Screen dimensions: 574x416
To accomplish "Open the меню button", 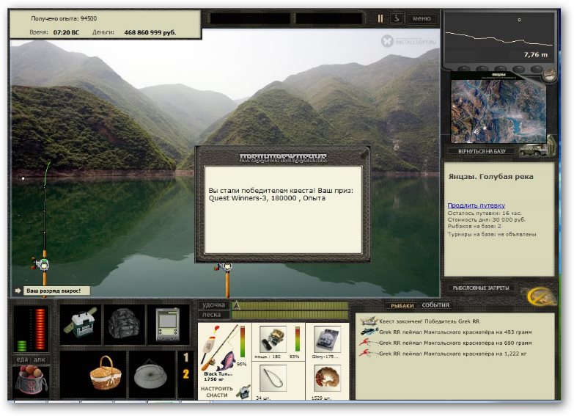I will (422, 18).
